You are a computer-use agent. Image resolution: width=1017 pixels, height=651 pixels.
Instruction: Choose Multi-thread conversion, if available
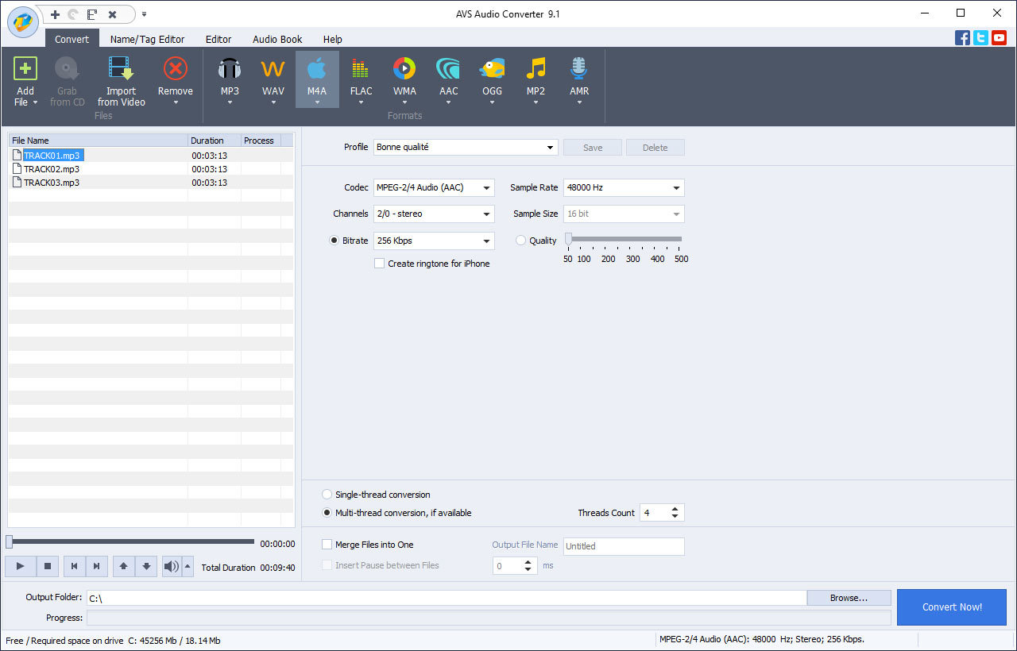[x=327, y=513]
